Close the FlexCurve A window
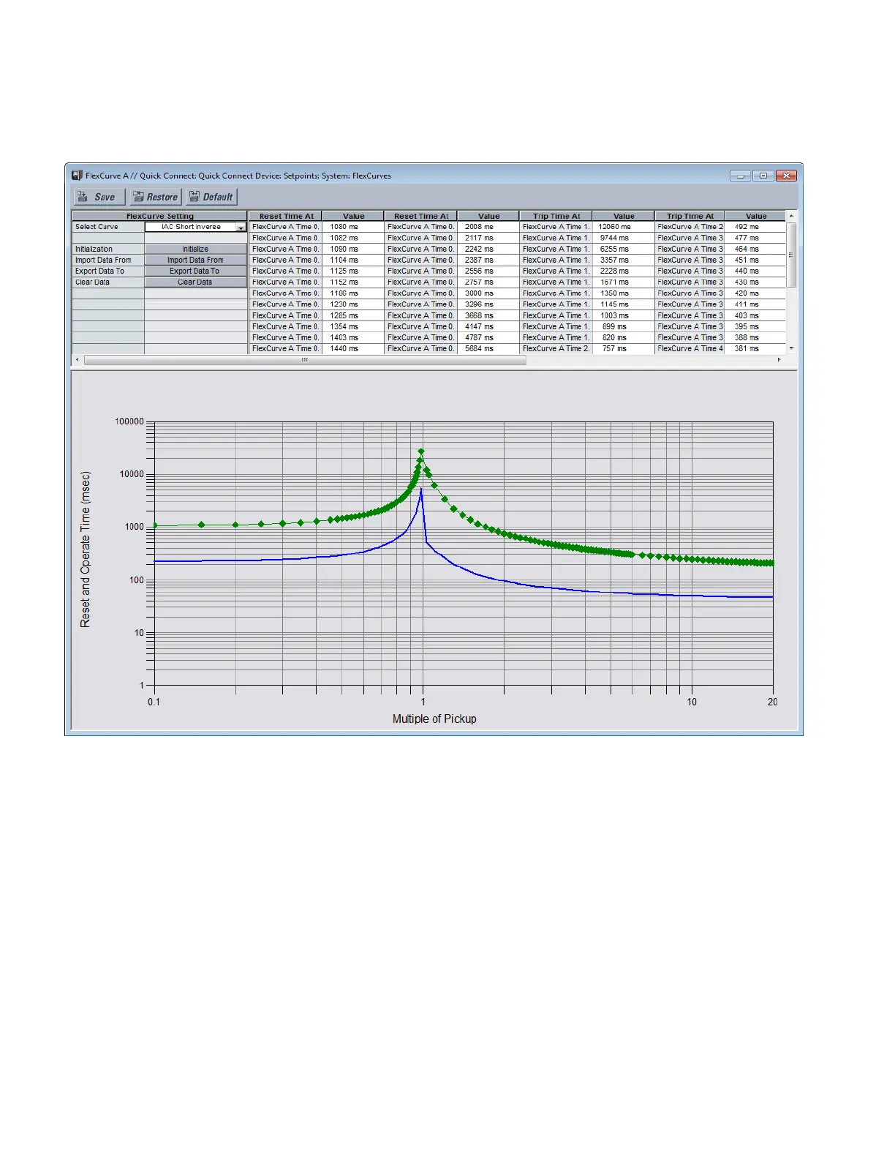The height and width of the screenshot is (1159, 895). click(x=786, y=176)
